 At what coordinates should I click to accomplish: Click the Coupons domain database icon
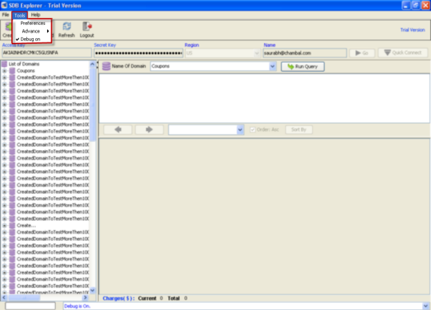[x=12, y=71]
